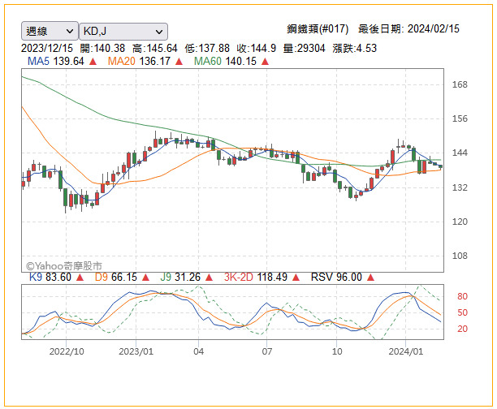Open the 週線 period dropdown
Viewport: 497px width, 409px height.
[x=50, y=31]
